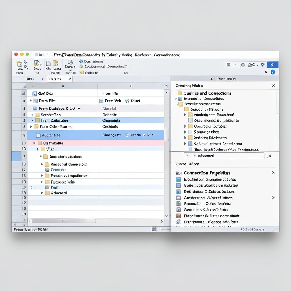
Task: Click the Advanced button box
Action: pyautogui.click(x=224, y=156)
